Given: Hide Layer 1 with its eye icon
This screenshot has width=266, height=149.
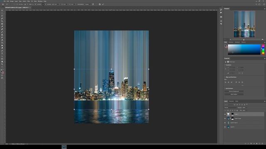Looking at the screenshot, I should tap(225, 114).
